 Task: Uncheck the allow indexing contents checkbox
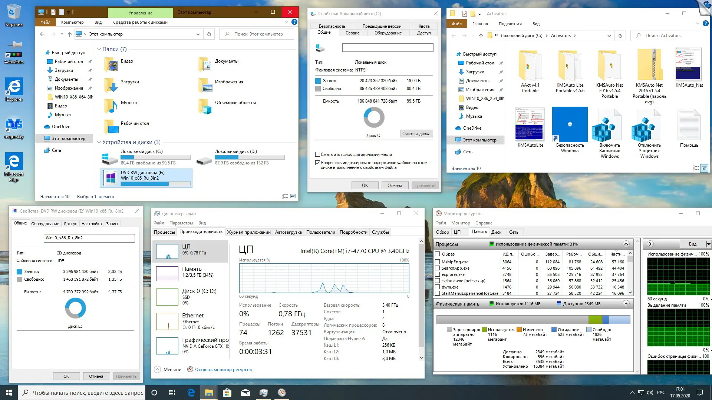317,163
